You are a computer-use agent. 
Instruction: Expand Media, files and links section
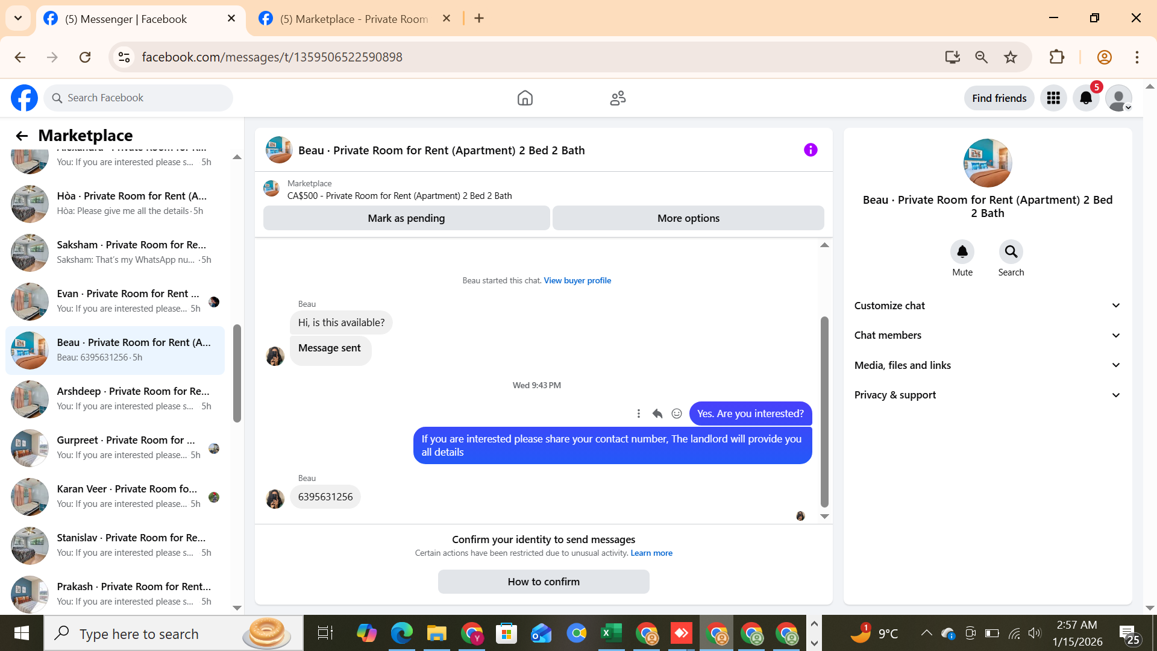(x=987, y=365)
